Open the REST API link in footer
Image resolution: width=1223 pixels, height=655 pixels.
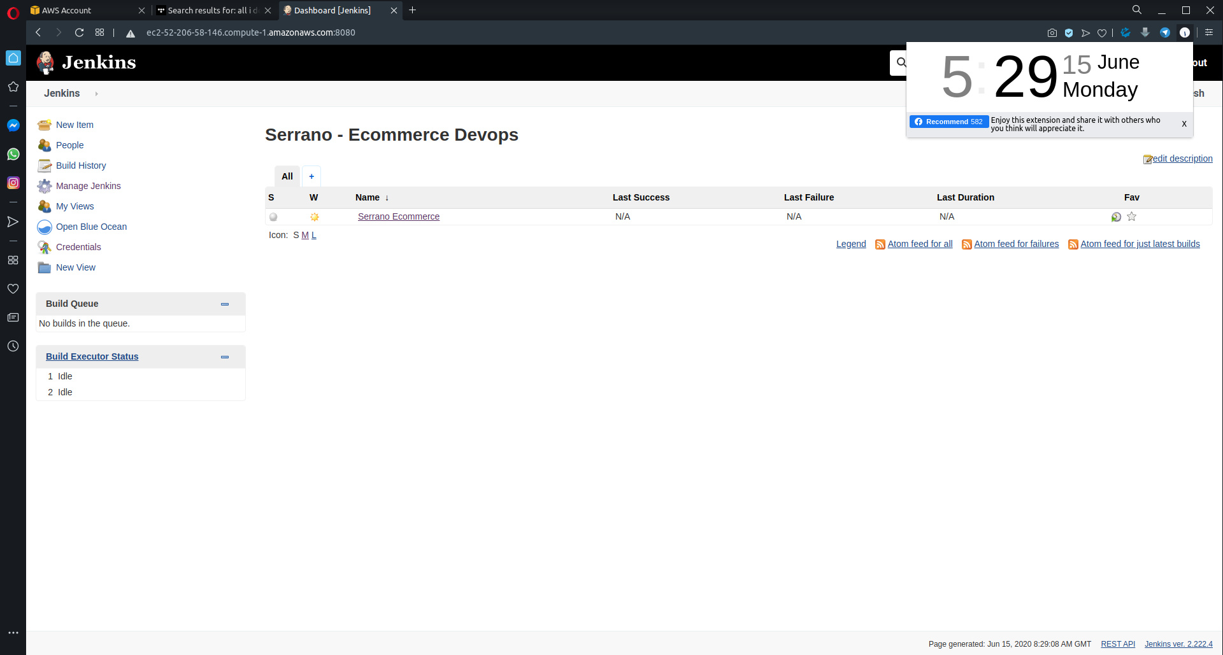(1118, 644)
